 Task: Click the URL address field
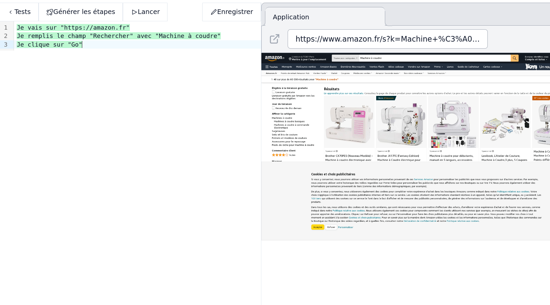tap(388, 39)
